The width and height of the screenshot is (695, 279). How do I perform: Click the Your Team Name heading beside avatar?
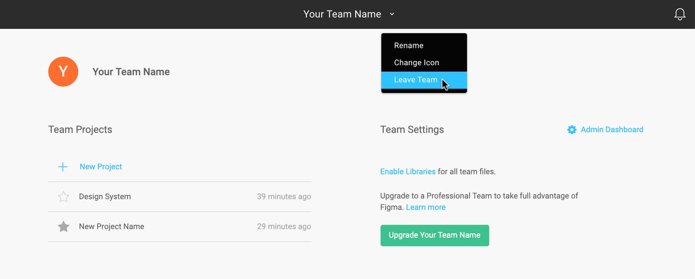[x=131, y=72]
